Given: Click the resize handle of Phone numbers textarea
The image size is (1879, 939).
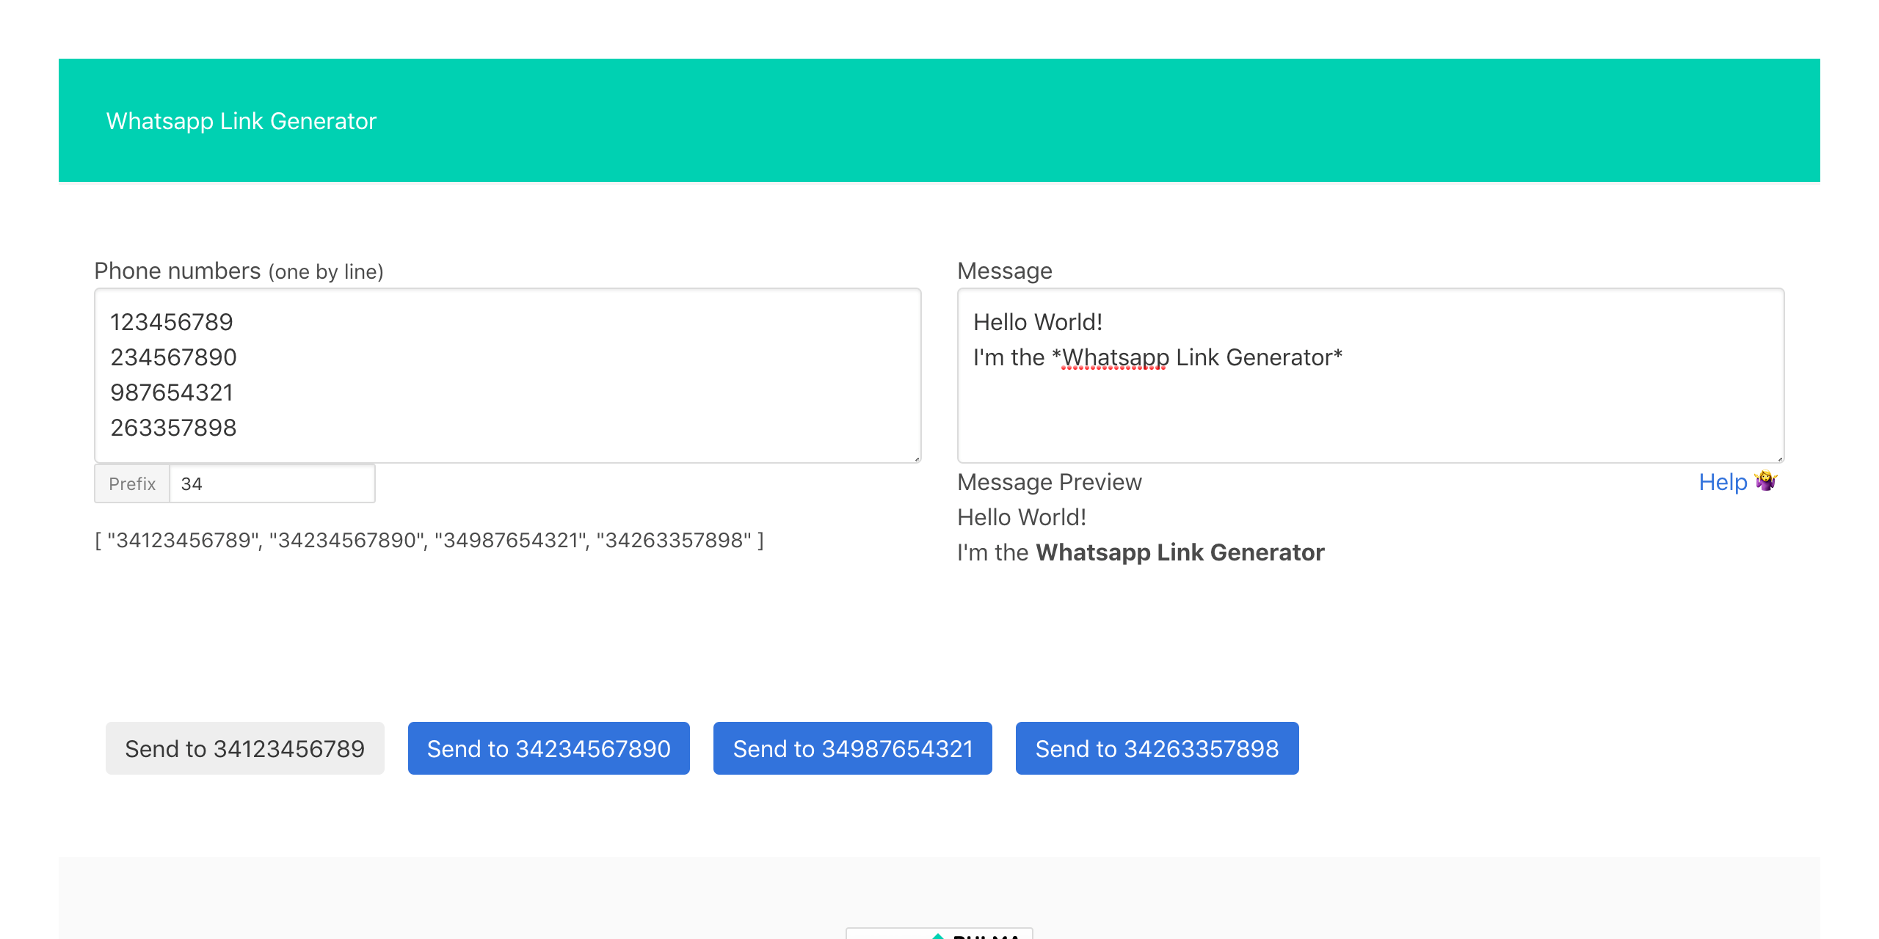Looking at the screenshot, I should [x=917, y=458].
